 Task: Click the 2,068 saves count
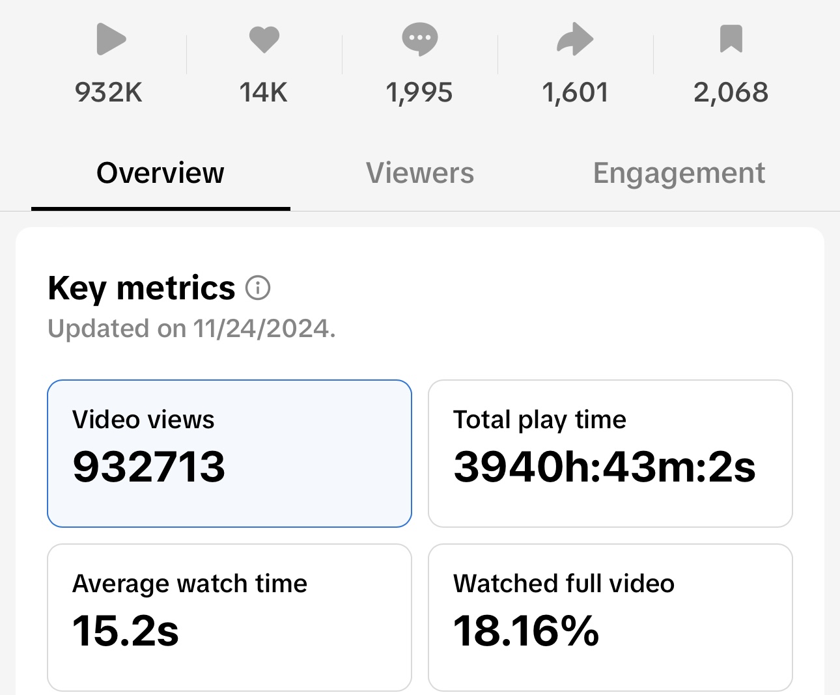coord(731,93)
